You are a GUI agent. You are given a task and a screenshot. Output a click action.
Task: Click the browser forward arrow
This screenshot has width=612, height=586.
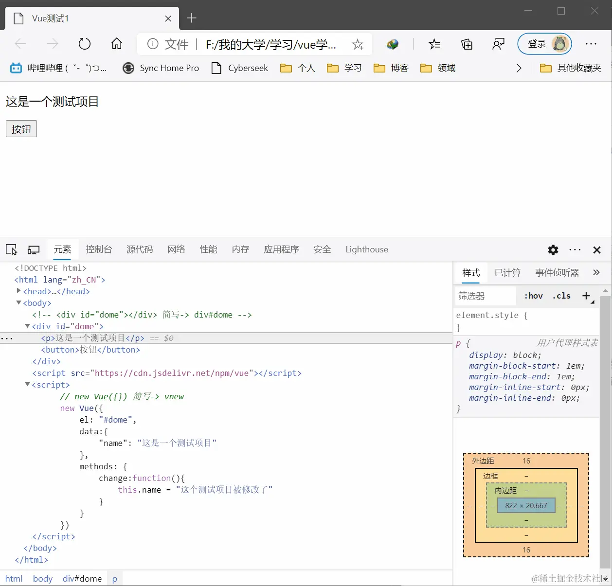[53, 44]
